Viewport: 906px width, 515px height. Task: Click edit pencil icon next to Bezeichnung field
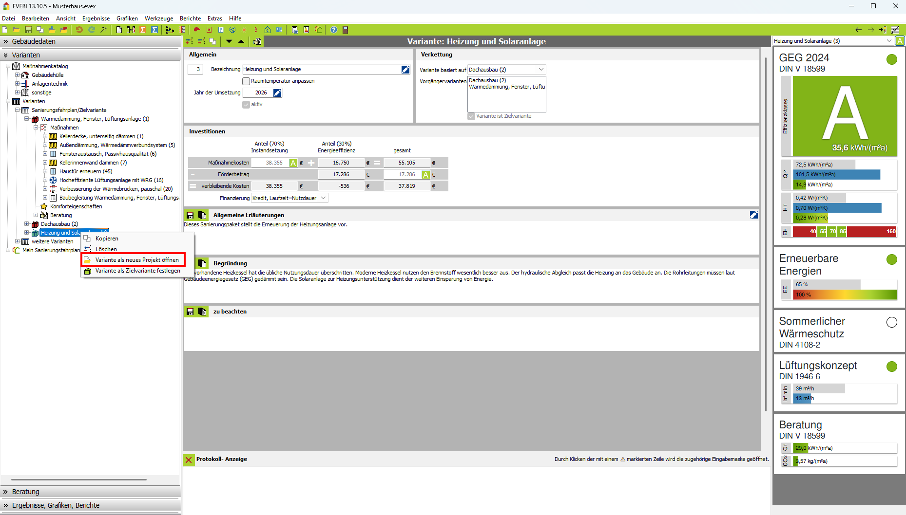(x=405, y=70)
